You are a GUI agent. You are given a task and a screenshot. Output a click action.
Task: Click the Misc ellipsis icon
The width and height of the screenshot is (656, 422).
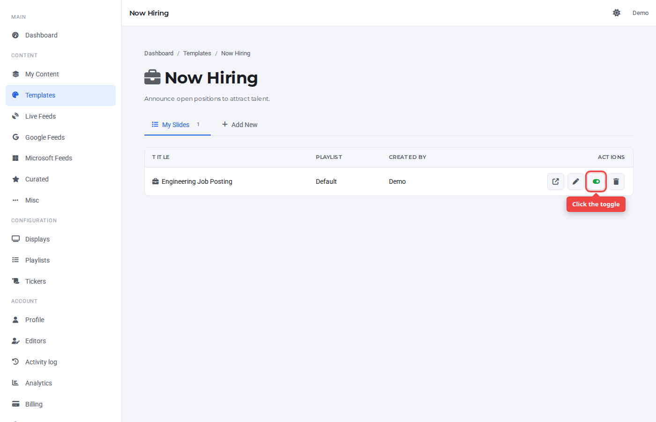[15, 200]
